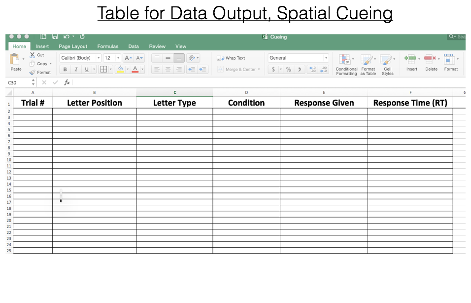Image resolution: width=471 pixels, height=303 pixels.
Task: Open the underline style dropdown arrow
Action: pyautogui.click(x=94, y=70)
